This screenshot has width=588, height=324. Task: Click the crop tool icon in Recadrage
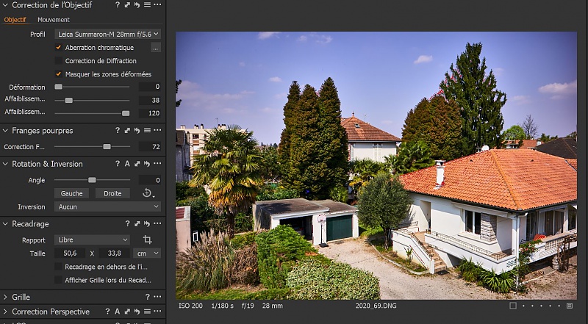coord(148,240)
